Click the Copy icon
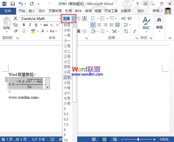174x142 pixels. coord(15,25)
